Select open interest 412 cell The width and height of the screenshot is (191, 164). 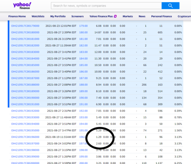(160, 72)
